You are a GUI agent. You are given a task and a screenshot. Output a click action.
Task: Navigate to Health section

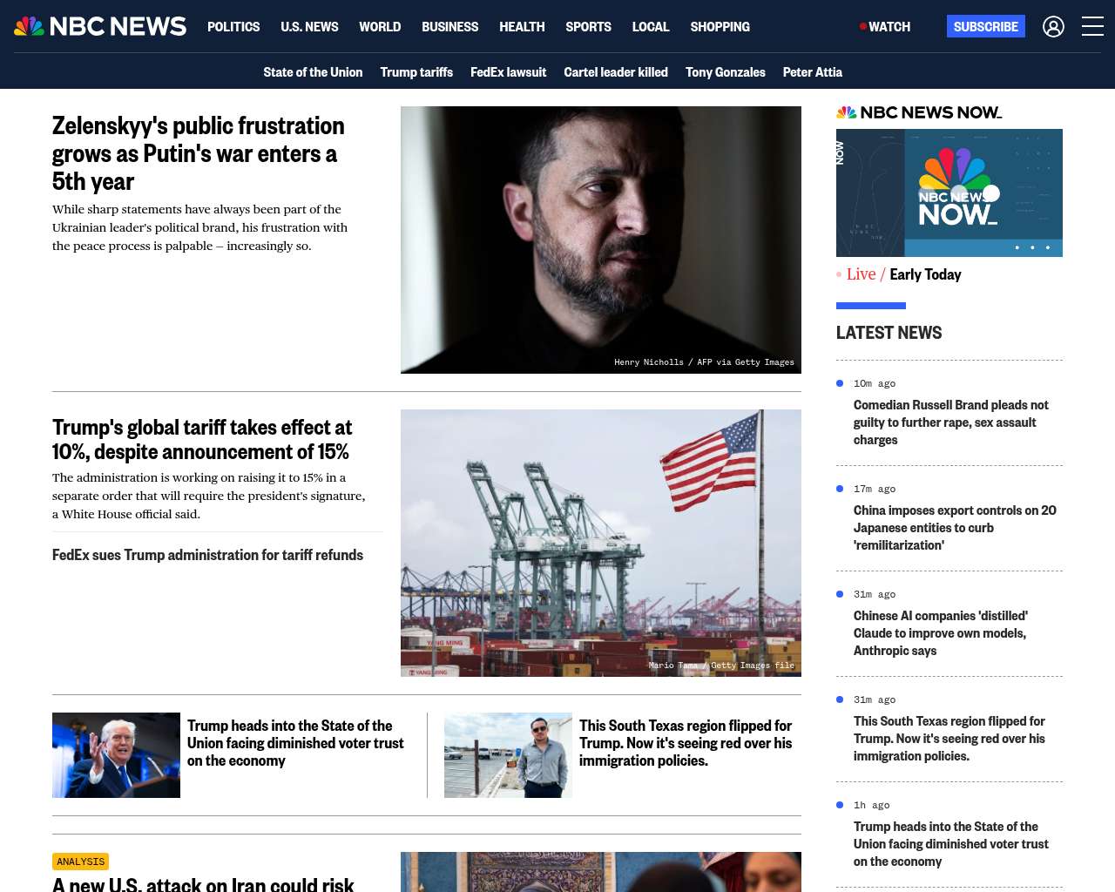[x=522, y=27]
